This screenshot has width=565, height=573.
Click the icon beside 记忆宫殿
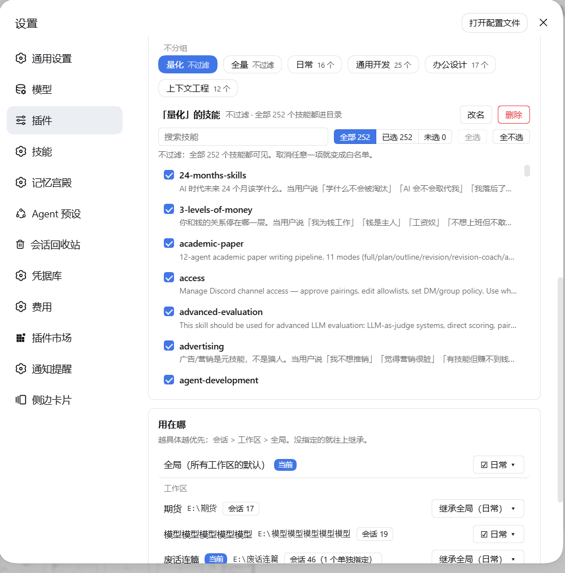21,182
